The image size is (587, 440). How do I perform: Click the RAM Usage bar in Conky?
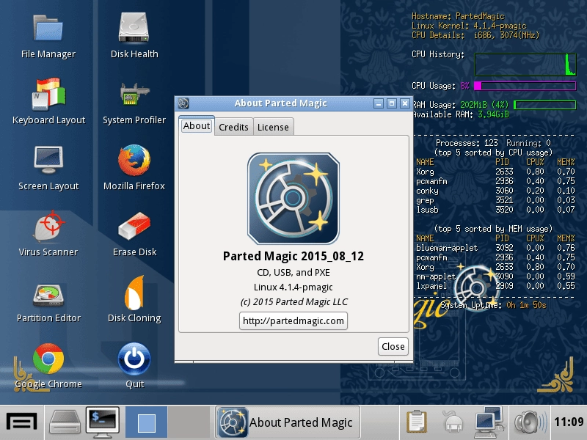click(544, 105)
